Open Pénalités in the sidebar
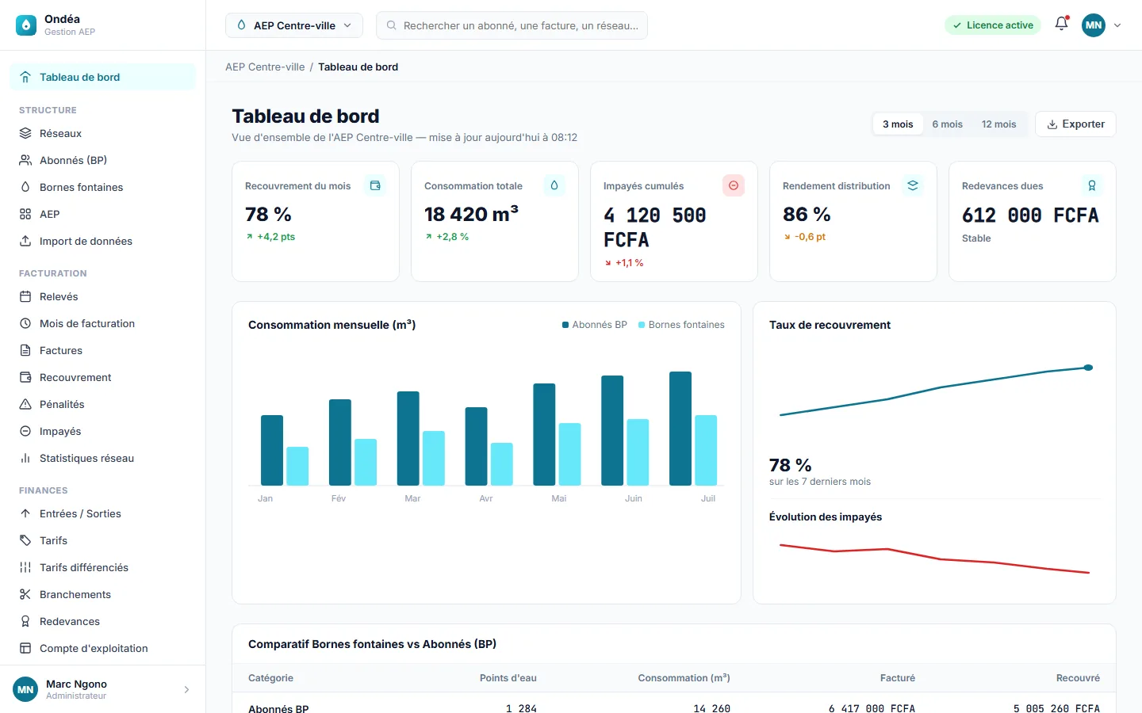 point(102,404)
